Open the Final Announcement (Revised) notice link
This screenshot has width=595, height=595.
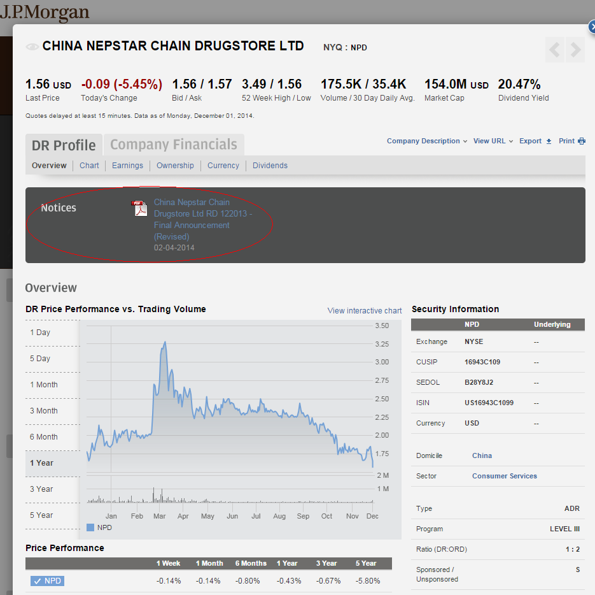coord(203,219)
